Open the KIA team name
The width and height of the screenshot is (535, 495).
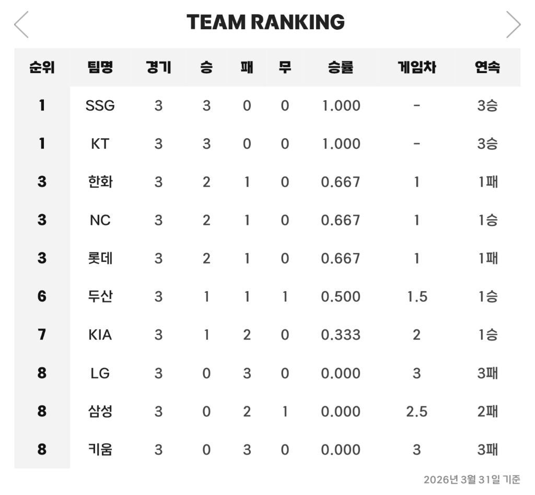coord(100,335)
